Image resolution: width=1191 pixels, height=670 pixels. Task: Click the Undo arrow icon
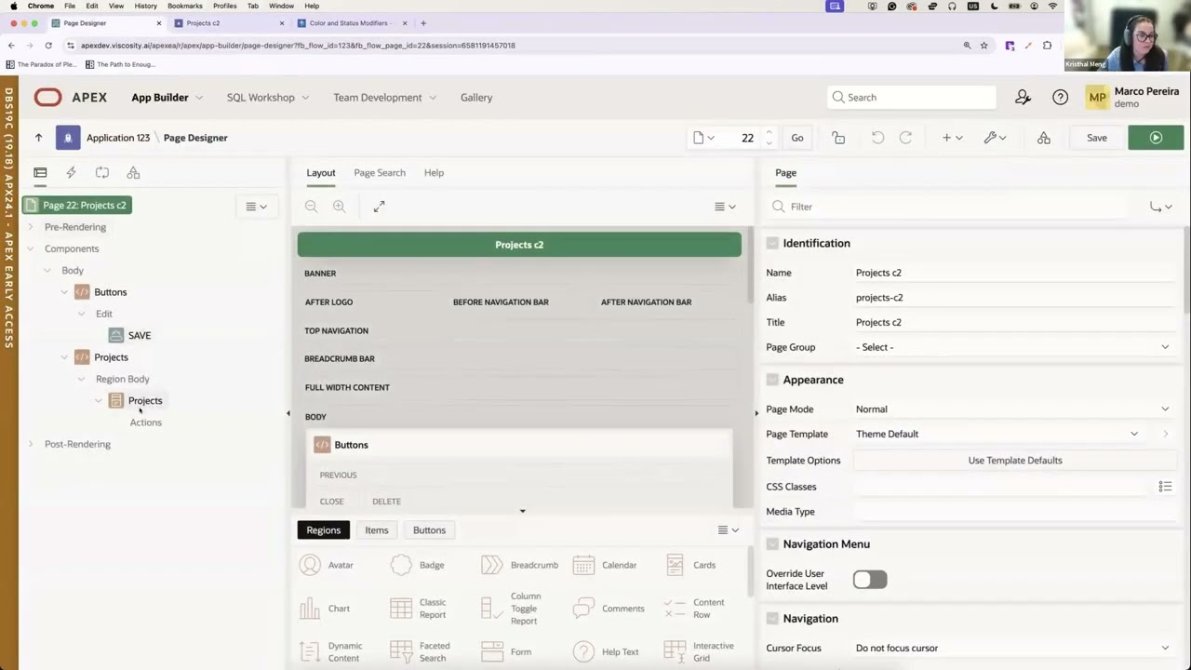pyautogui.click(x=877, y=138)
